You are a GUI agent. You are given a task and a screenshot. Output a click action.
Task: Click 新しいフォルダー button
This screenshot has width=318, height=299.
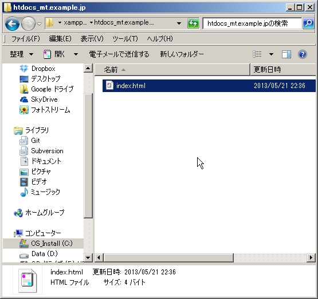click(x=182, y=54)
